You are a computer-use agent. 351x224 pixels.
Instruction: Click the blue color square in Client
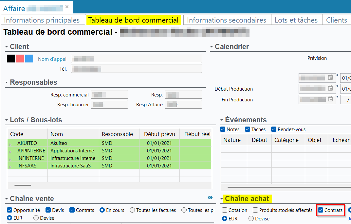click(x=29, y=59)
